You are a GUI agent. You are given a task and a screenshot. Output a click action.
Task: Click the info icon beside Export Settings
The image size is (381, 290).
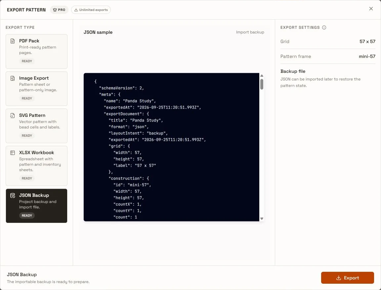[324, 27]
